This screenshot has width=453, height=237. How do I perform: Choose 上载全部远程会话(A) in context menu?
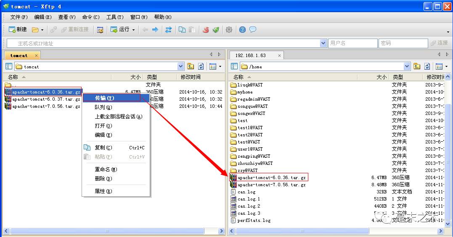click(116, 116)
